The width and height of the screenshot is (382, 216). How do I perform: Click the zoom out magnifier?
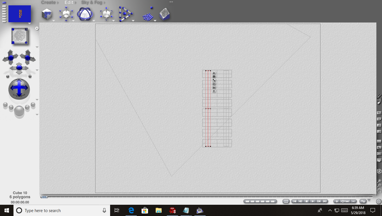pos(379,185)
